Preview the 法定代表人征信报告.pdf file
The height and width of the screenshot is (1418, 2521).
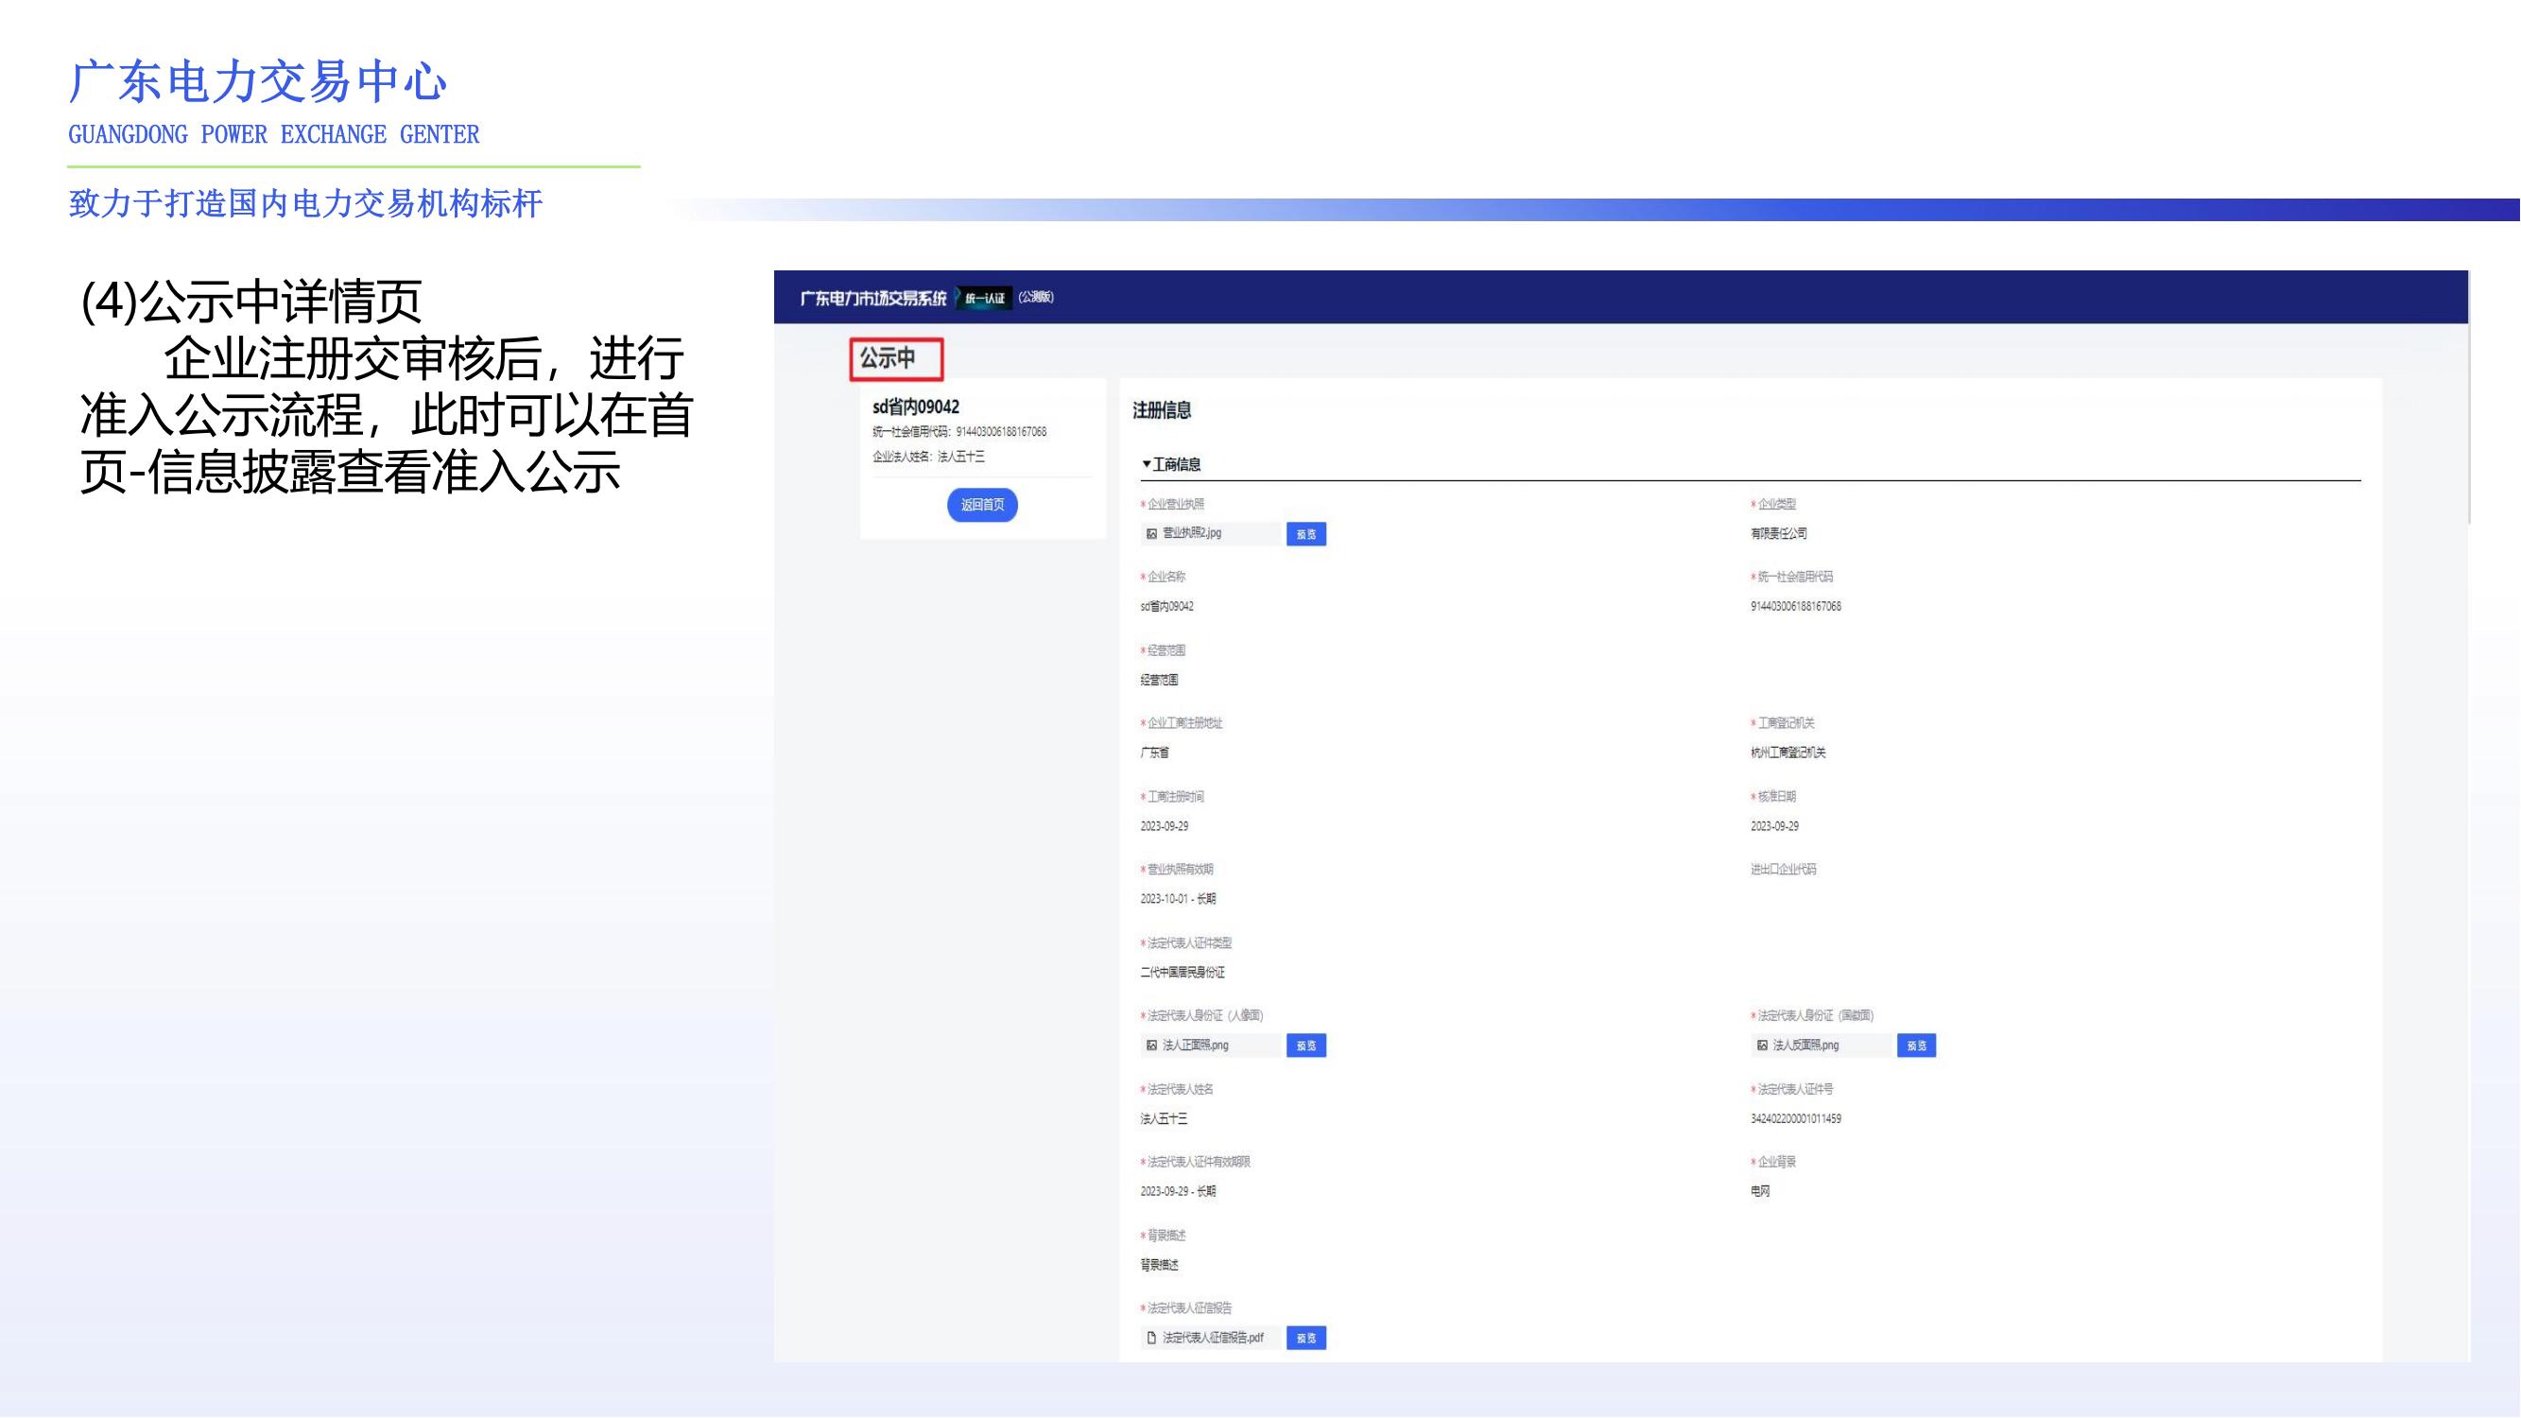point(1305,1339)
